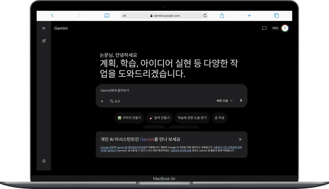Click the gemini.google.com address bar

[x=164, y=15]
